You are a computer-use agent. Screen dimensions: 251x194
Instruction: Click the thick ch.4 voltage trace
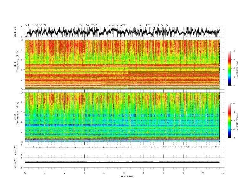(x=122, y=162)
